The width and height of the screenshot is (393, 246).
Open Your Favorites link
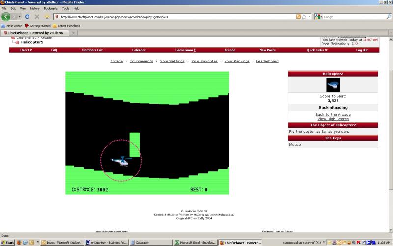click(204, 61)
